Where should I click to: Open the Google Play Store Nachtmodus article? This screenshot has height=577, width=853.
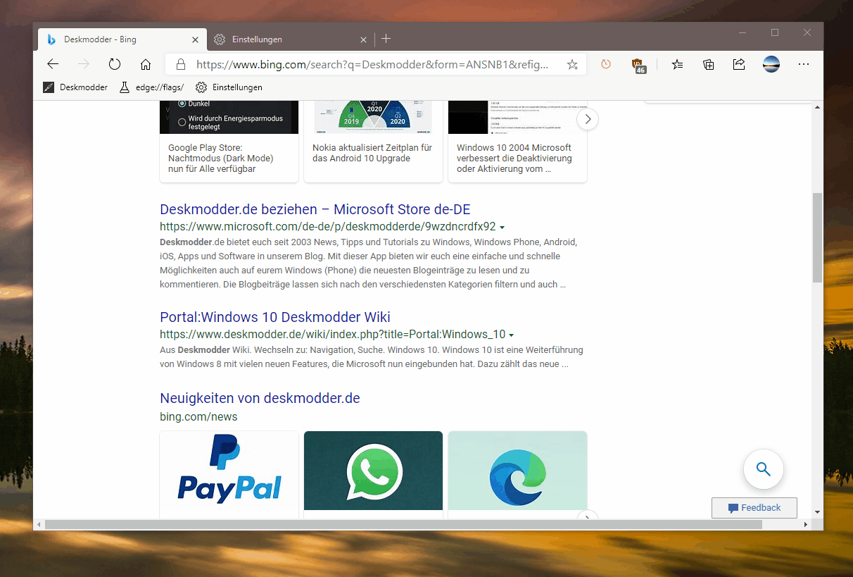click(x=221, y=159)
